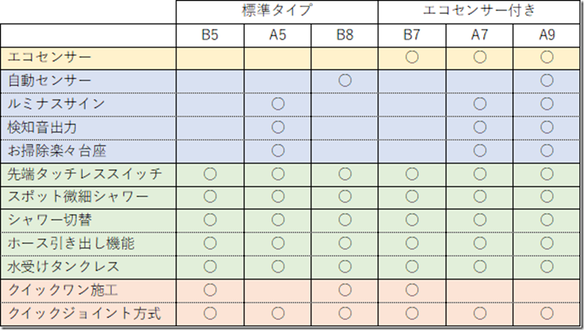Click the スポット微細シャワー row label

point(78,197)
